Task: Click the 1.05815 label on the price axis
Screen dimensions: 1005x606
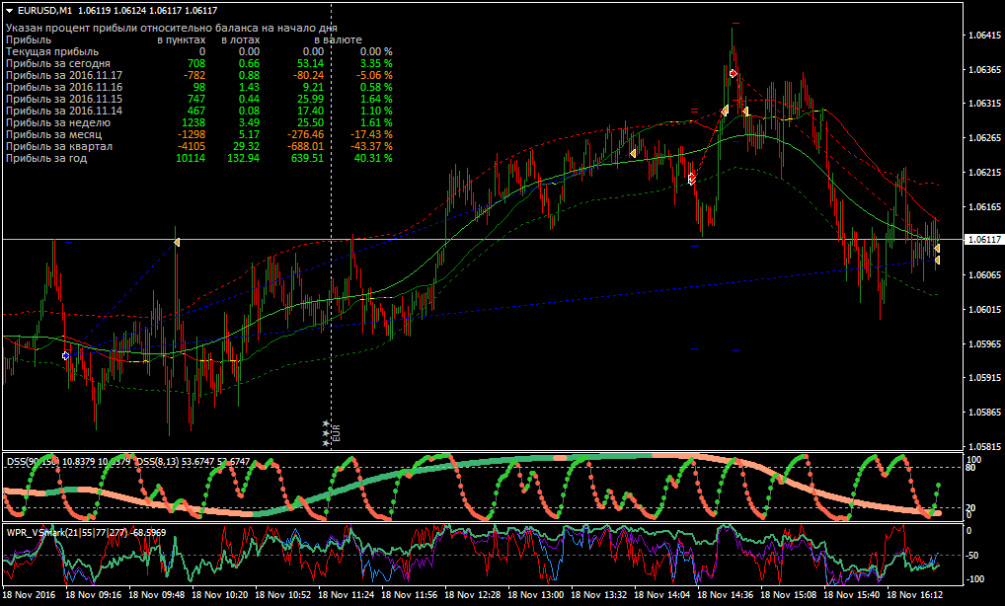Action: pos(985,446)
